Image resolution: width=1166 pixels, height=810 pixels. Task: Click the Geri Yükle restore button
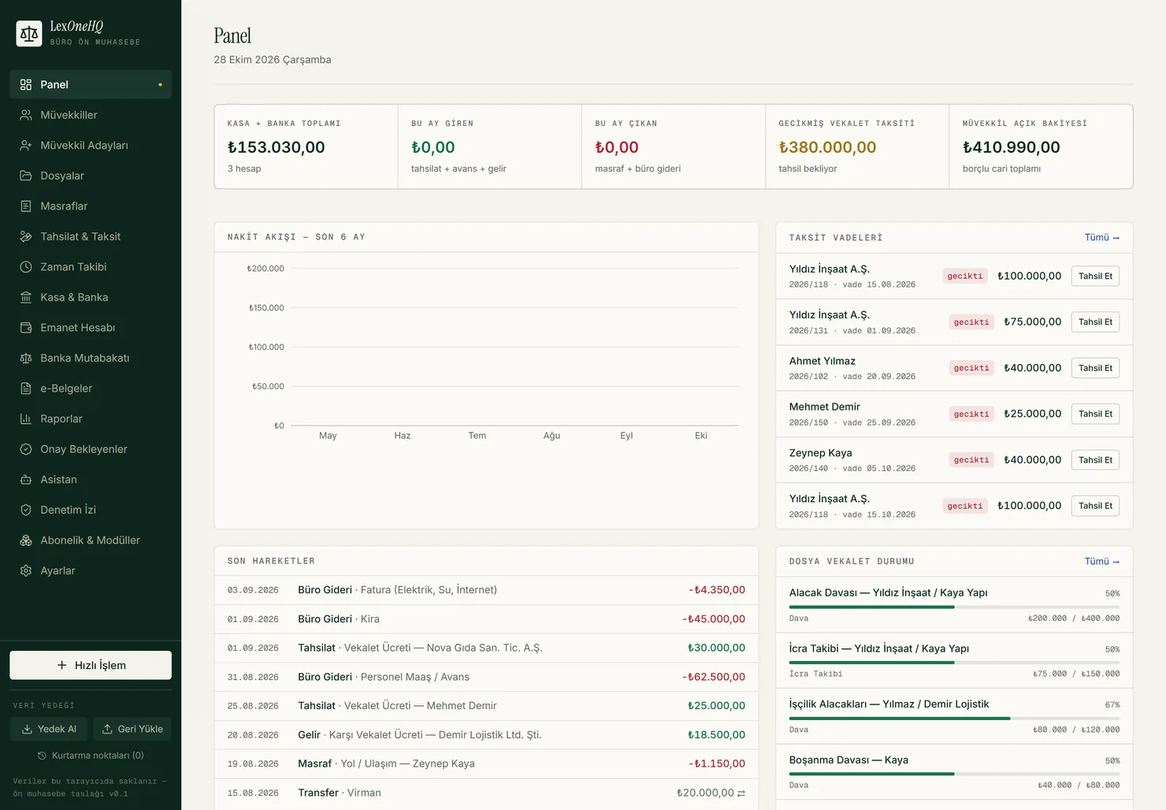(132, 729)
